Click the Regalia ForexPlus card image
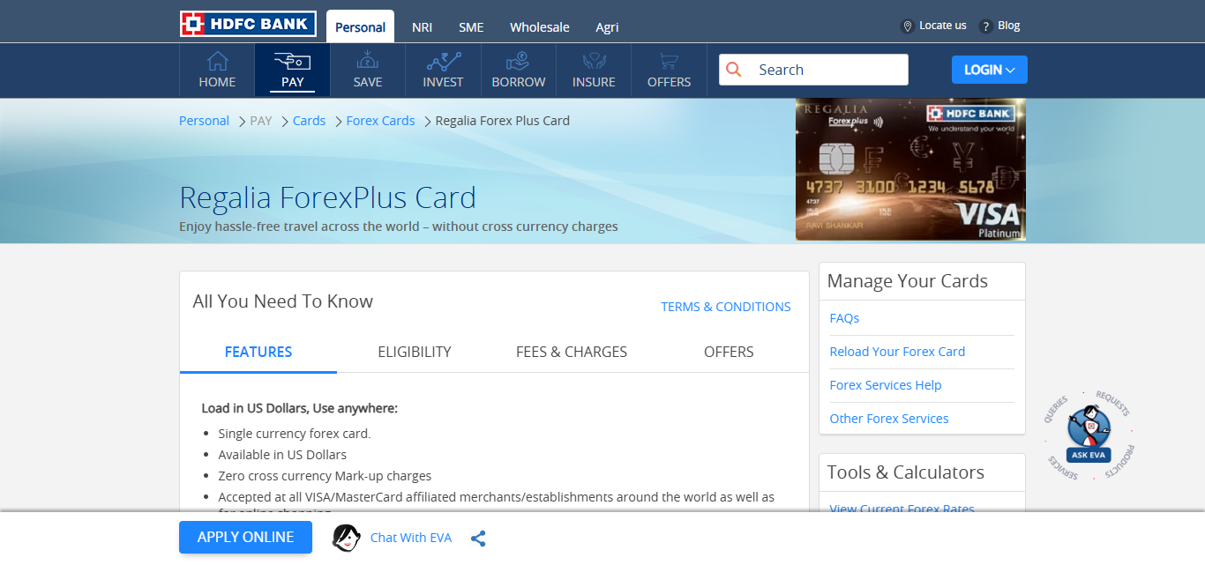Viewport: 1205px width, 565px height. (x=910, y=169)
